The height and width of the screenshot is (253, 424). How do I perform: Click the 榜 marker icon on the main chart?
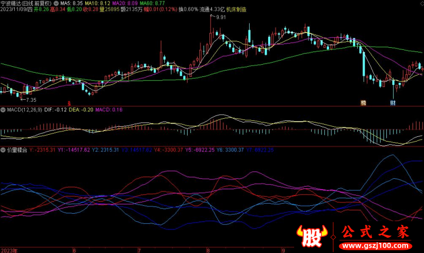click(x=364, y=102)
